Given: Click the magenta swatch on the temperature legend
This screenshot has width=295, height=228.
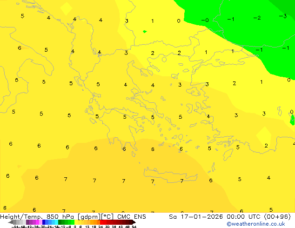Looking at the screenshot, I should click(x=37, y=222).
